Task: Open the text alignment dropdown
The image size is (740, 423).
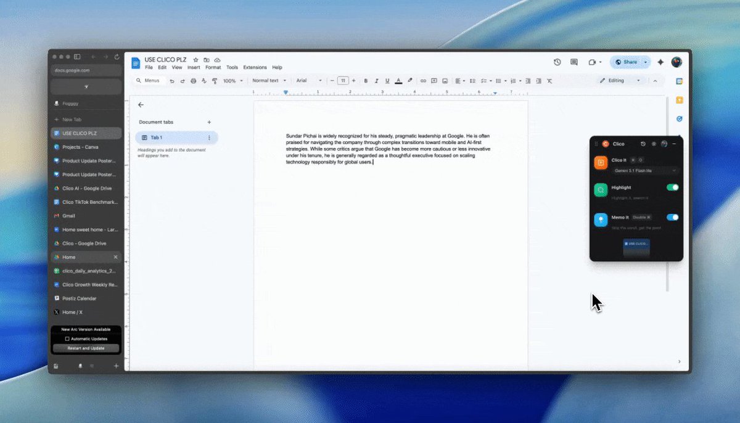Action: 460,81
